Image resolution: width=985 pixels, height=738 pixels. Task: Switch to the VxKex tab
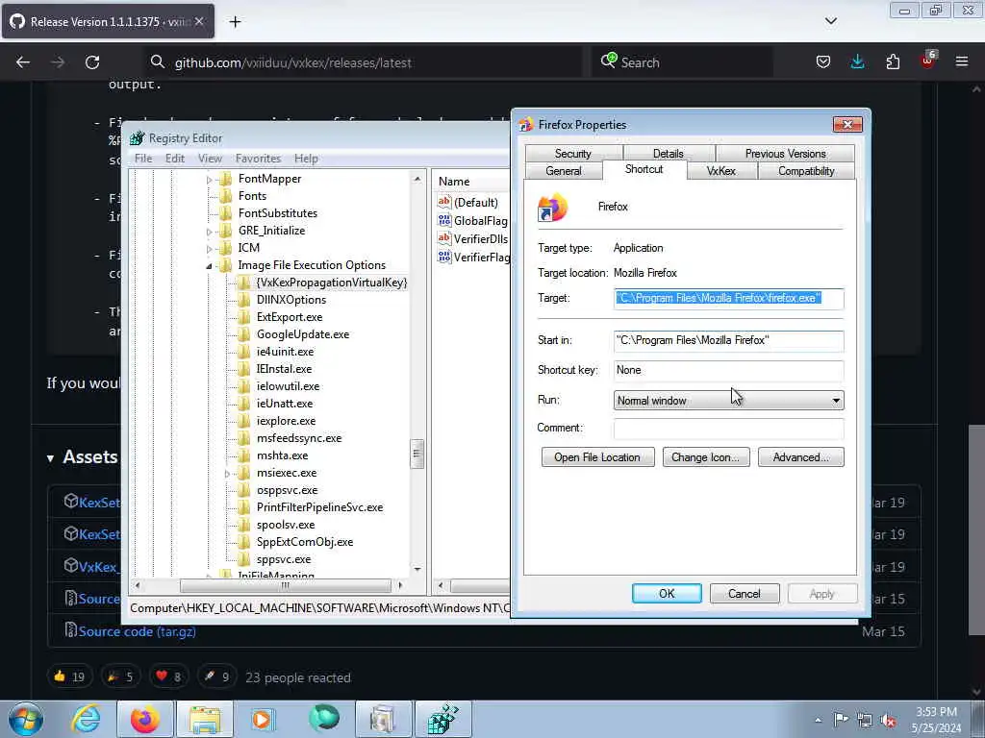tap(721, 171)
